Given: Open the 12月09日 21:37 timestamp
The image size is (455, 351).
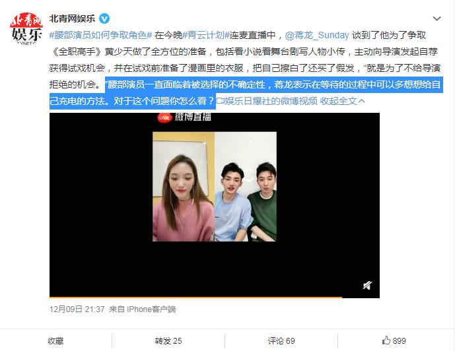Looking at the screenshot, I should [77, 309].
